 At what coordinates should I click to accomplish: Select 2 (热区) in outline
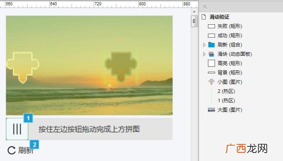pos(226,91)
